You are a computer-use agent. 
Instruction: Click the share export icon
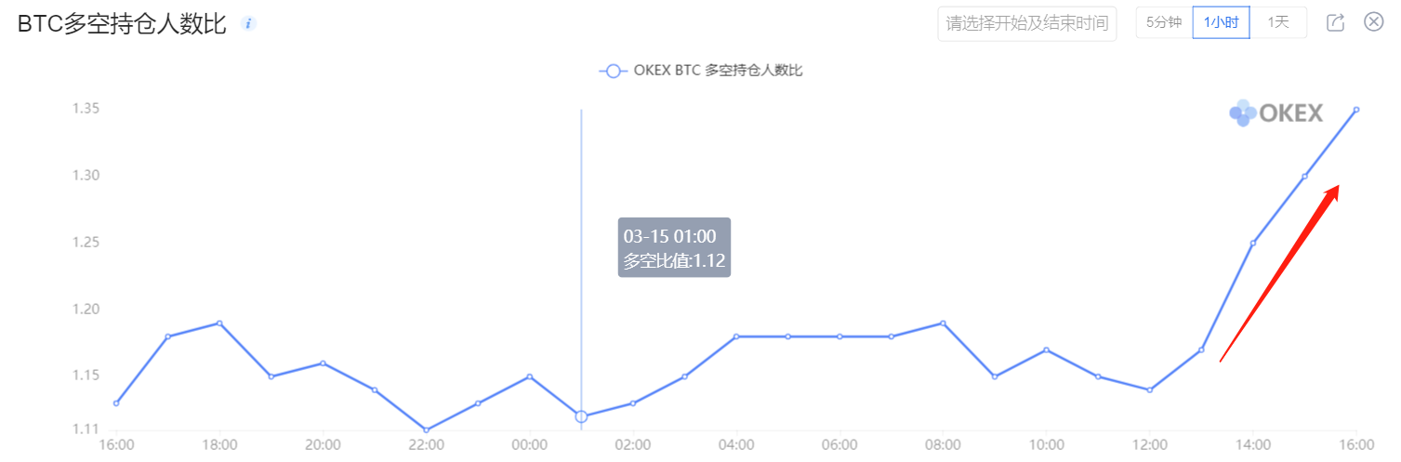[x=1335, y=22]
